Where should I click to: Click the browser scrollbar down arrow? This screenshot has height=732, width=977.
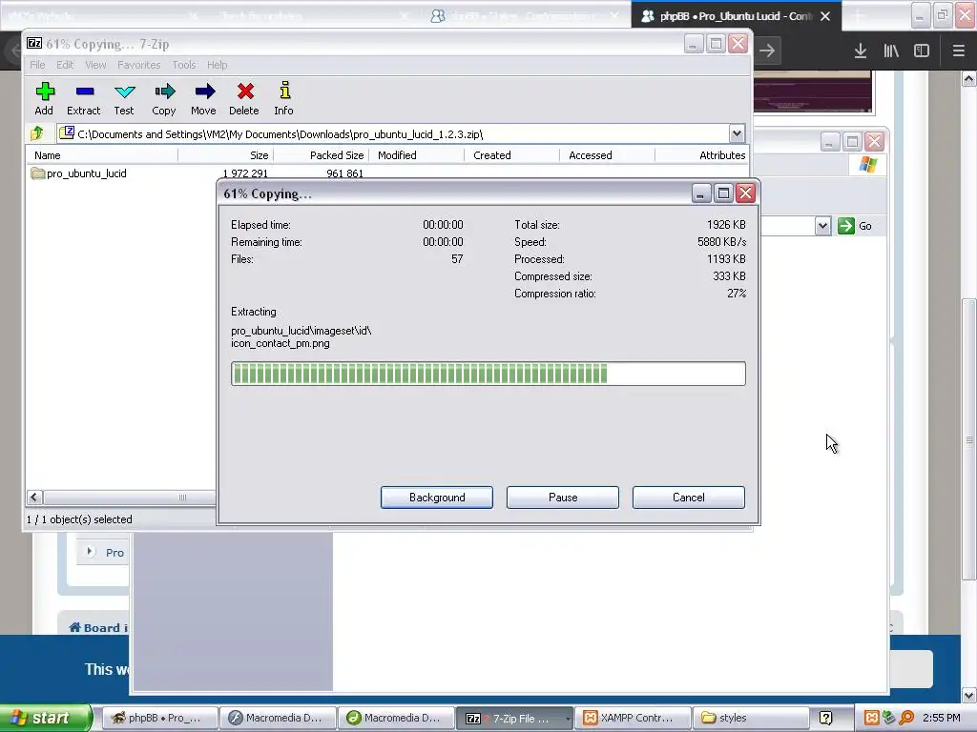(x=969, y=695)
